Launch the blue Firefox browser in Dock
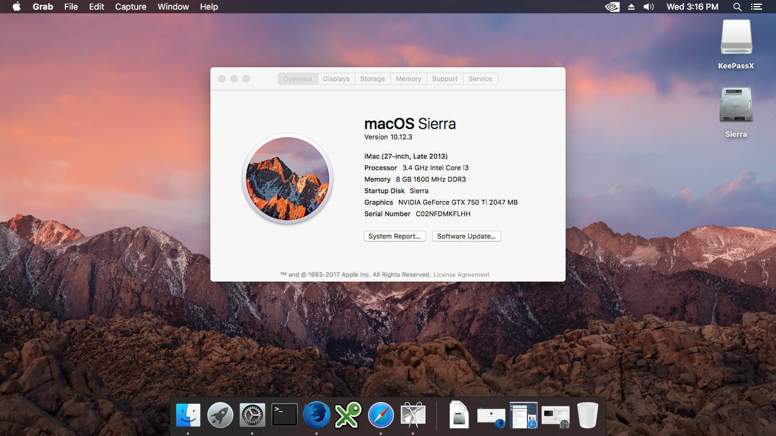This screenshot has width=776, height=436. click(x=316, y=415)
